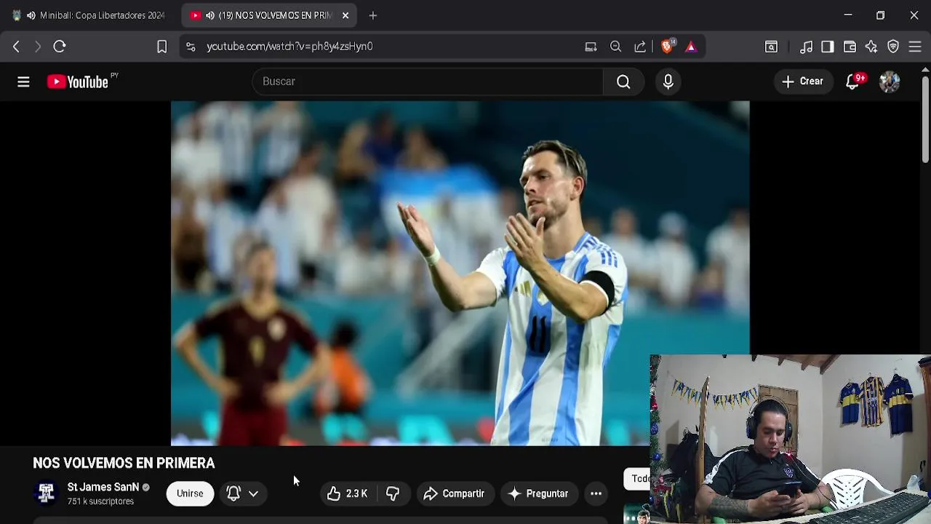The image size is (931, 524).
Task: Open Leo AI sparkle icon
Action: (x=871, y=47)
